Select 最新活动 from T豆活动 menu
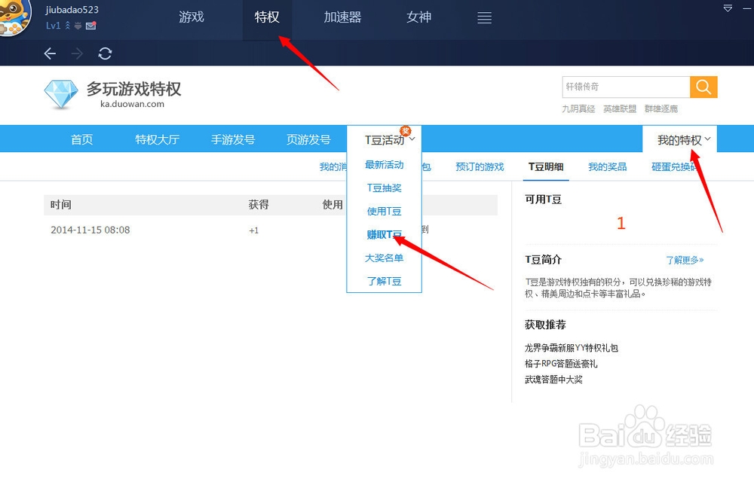 [385, 165]
